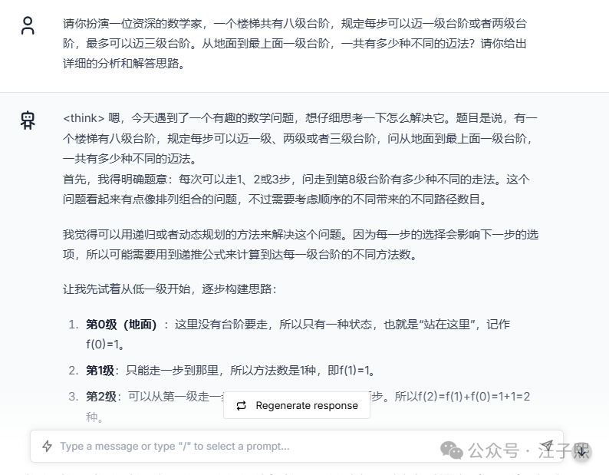Jump to bottom using down arrow button

(581, 451)
